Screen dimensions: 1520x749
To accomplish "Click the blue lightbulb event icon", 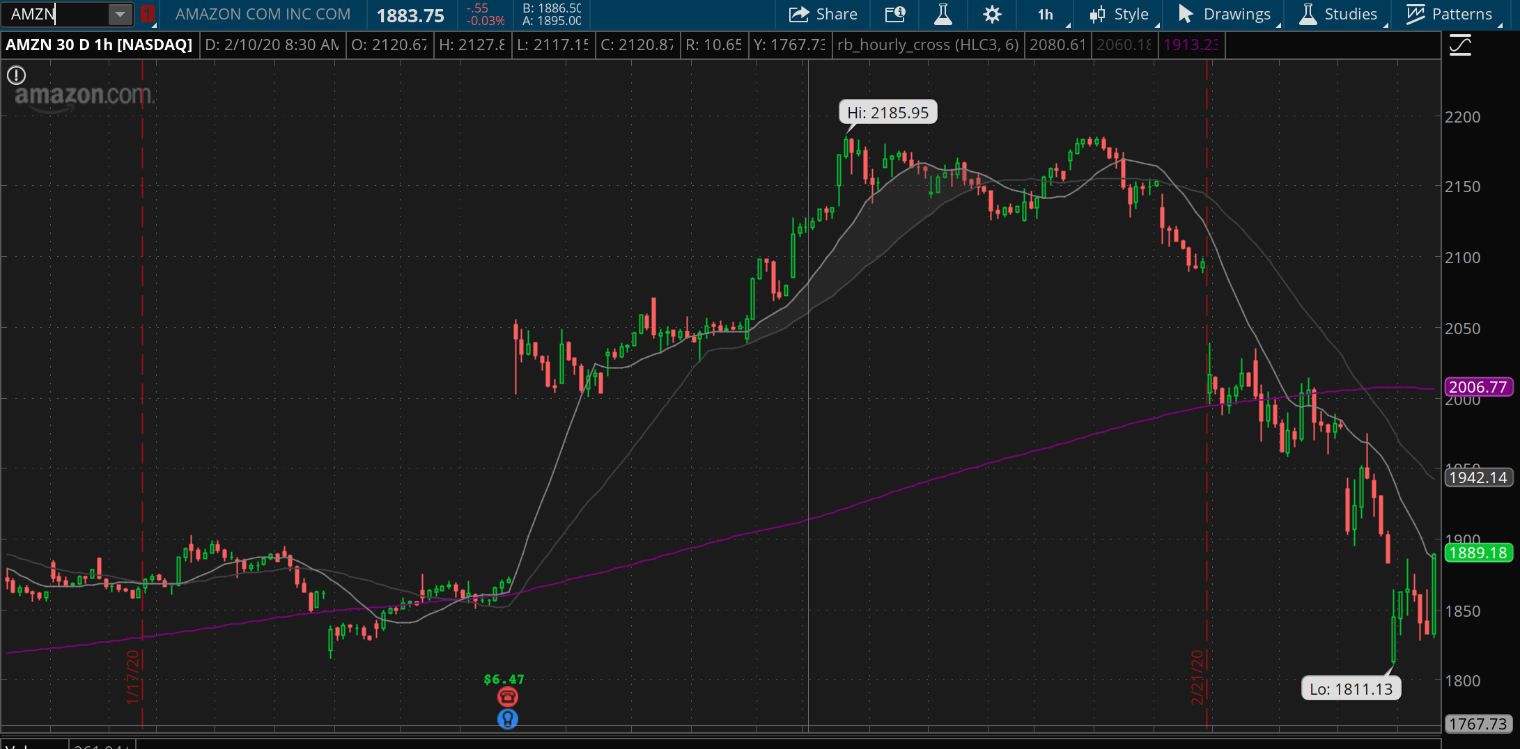I will click(507, 718).
